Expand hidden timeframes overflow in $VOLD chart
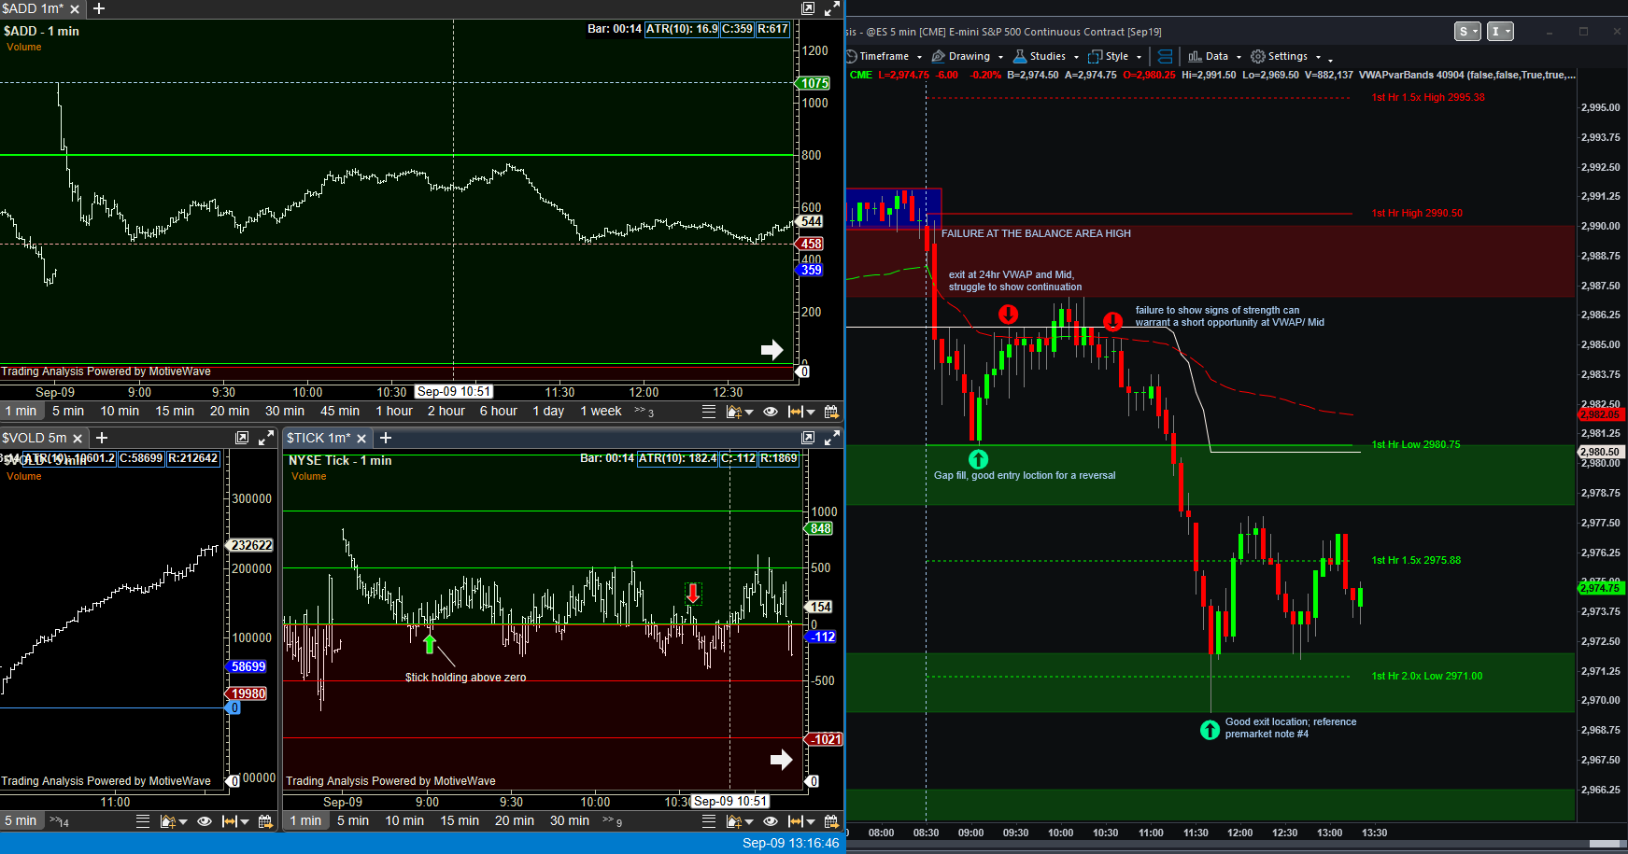The image size is (1628, 854). [60, 821]
